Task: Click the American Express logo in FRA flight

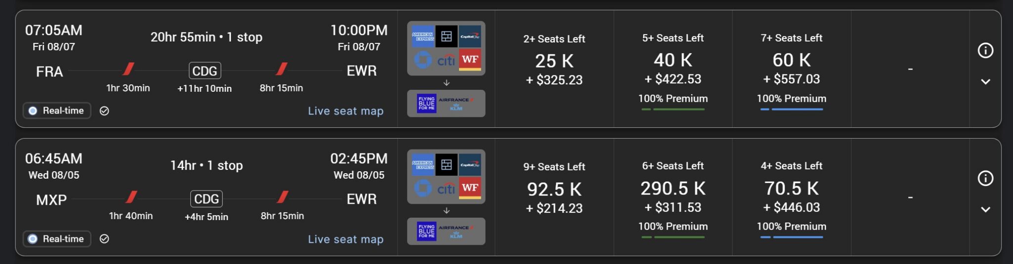Action: (422, 36)
